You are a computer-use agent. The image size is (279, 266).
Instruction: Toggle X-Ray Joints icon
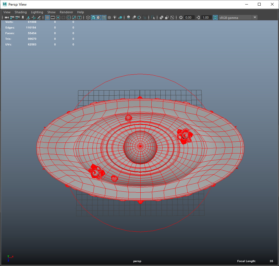[172, 17]
